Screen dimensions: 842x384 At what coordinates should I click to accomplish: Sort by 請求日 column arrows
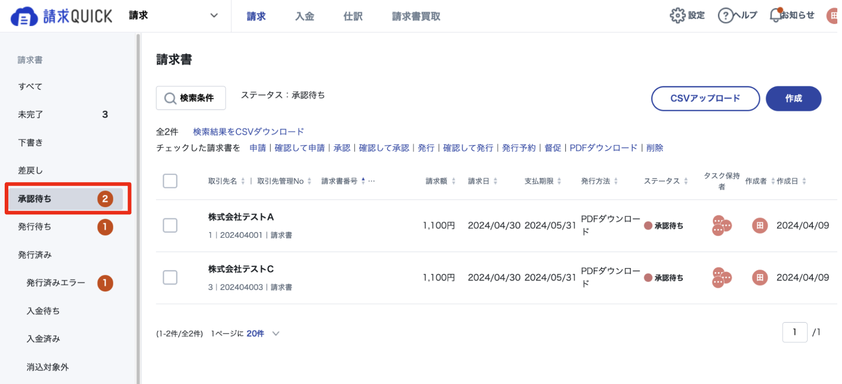click(495, 181)
